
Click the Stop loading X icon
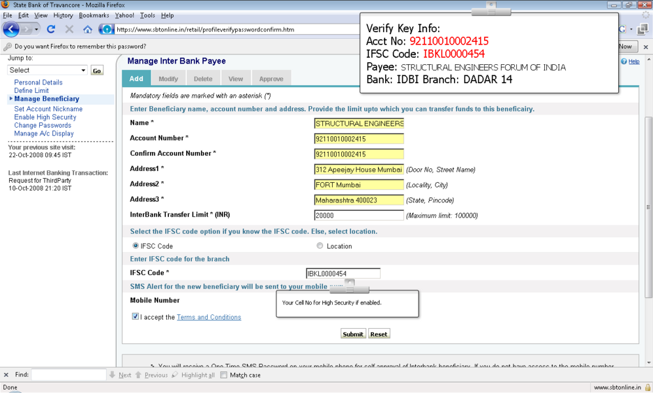pos(69,29)
